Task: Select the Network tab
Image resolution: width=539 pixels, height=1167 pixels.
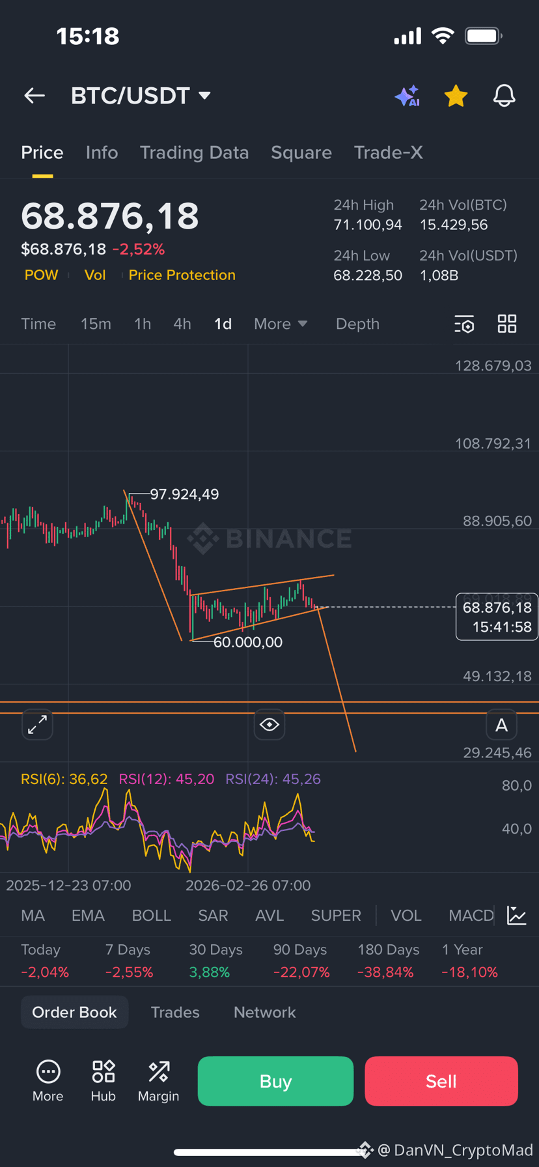Action: pyautogui.click(x=265, y=1012)
